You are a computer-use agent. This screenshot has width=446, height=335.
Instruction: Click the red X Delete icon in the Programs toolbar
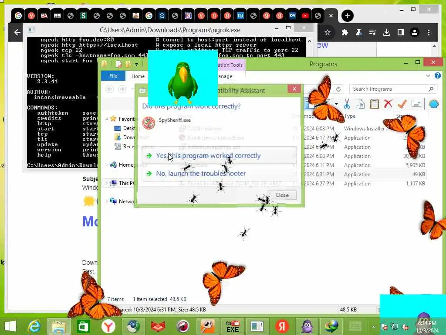(x=388, y=104)
